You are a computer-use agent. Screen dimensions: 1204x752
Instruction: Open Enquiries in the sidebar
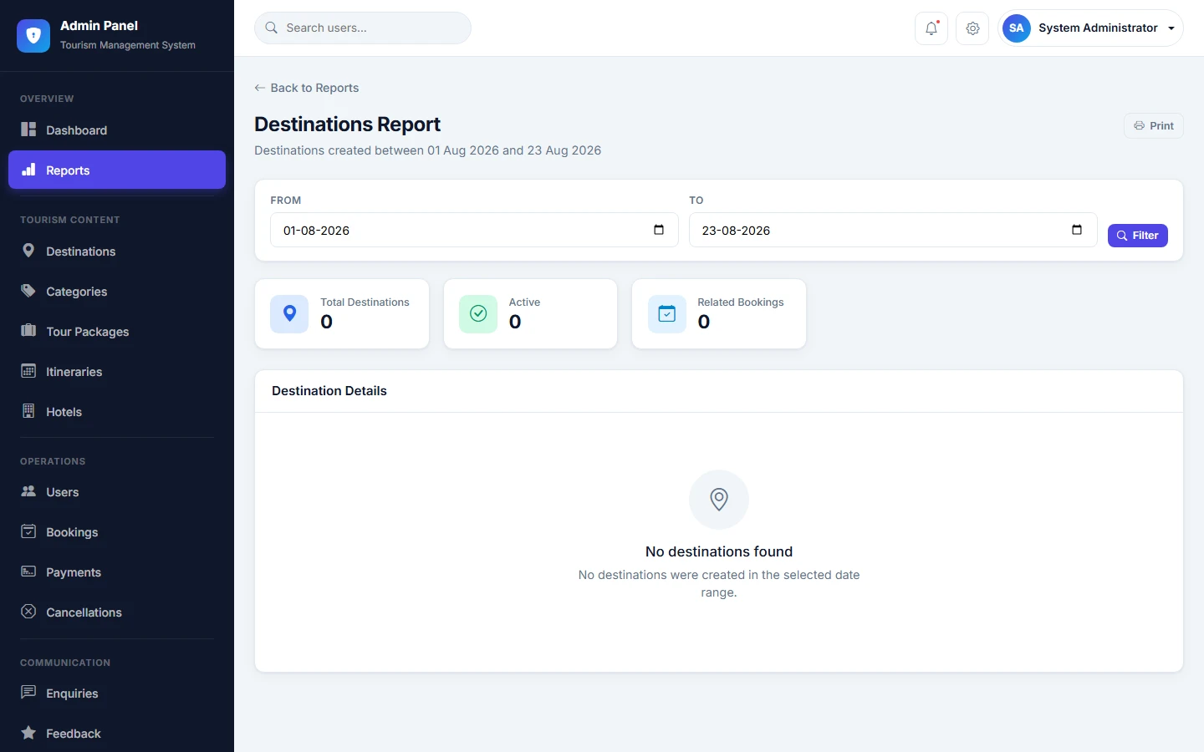[117, 694]
